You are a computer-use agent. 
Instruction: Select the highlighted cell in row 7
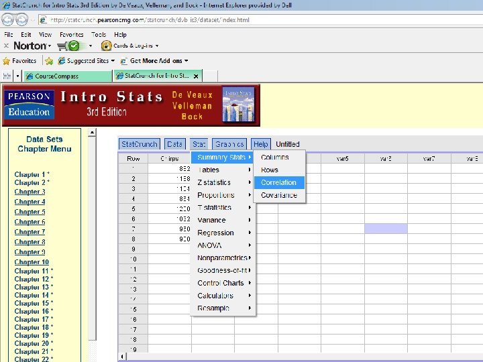click(386, 229)
